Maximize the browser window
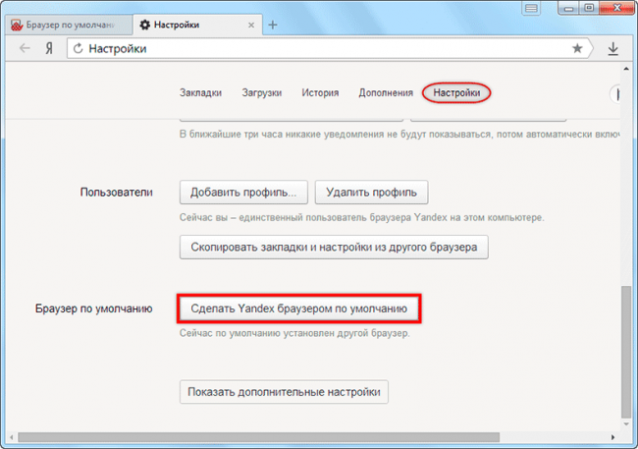The image size is (638, 449). 589,8
